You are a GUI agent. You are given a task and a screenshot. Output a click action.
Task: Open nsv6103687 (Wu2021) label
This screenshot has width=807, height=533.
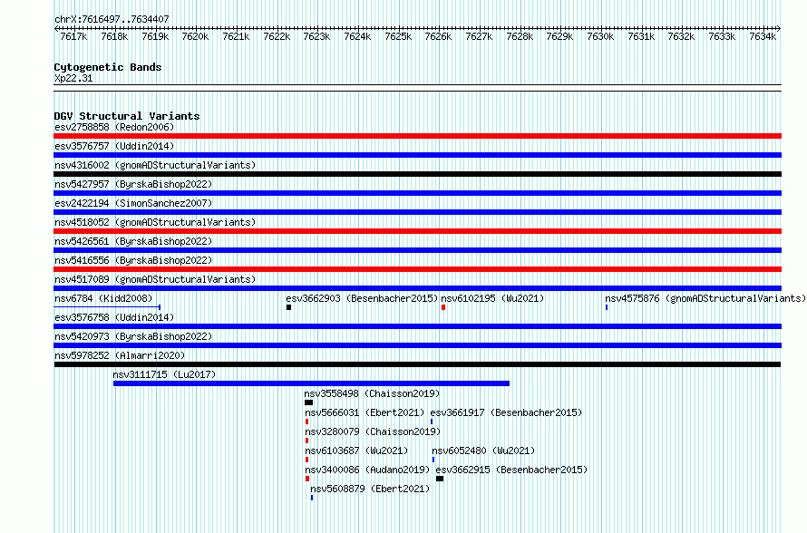[356, 451]
